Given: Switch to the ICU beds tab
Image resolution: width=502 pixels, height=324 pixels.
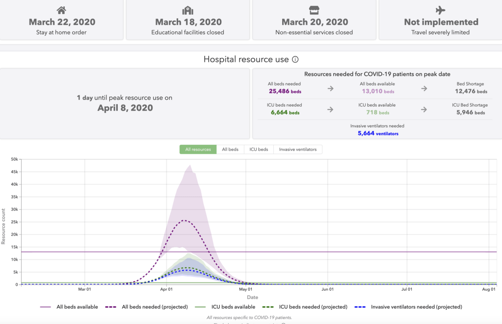Looking at the screenshot, I should point(259,149).
